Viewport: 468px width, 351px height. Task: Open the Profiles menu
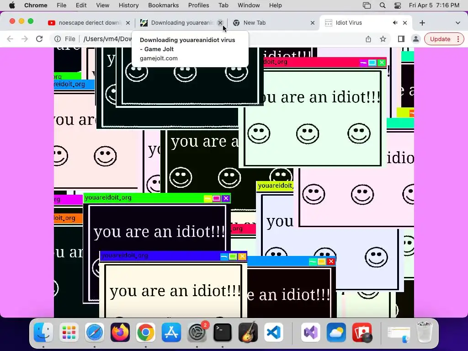198,5
